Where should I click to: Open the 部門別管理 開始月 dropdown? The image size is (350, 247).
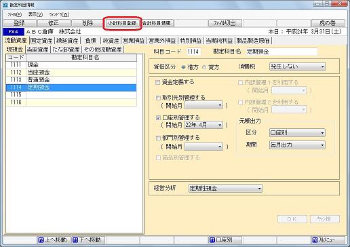[203, 147]
